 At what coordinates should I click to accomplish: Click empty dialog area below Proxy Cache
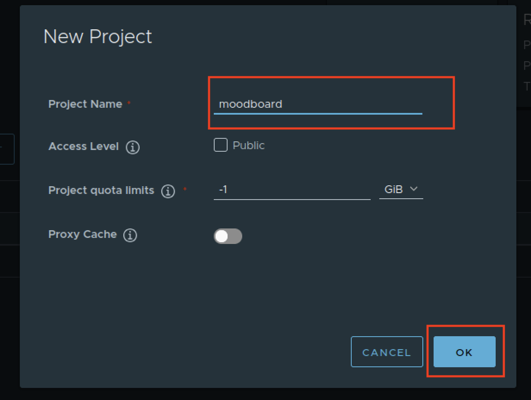pyautogui.click(x=216, y=293)
